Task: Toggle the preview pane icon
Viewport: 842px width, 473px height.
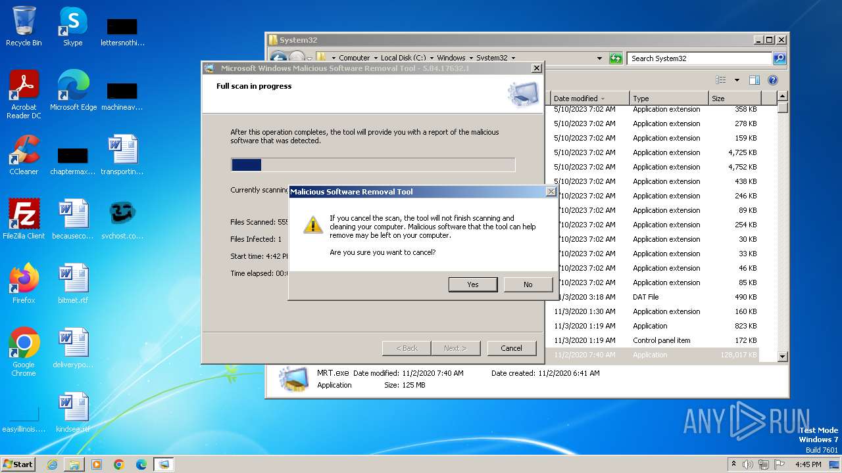Action: (x=755, y=80)
